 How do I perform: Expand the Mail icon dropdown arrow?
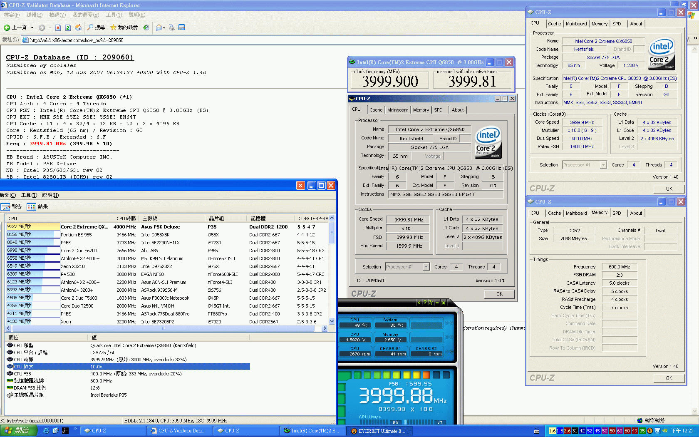[x=164, y=28]
